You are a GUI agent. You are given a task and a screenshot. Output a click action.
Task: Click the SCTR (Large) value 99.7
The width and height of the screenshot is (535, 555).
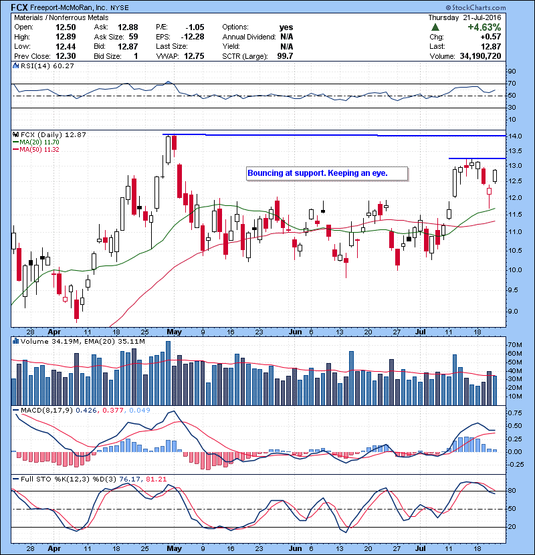click(286, 56)
